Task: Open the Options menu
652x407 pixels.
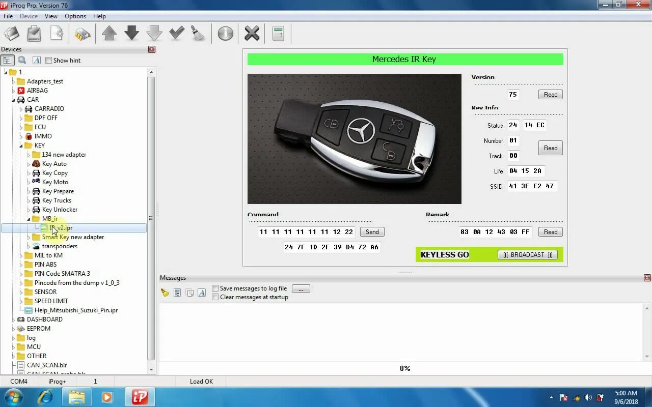Action: pos(75,16)
